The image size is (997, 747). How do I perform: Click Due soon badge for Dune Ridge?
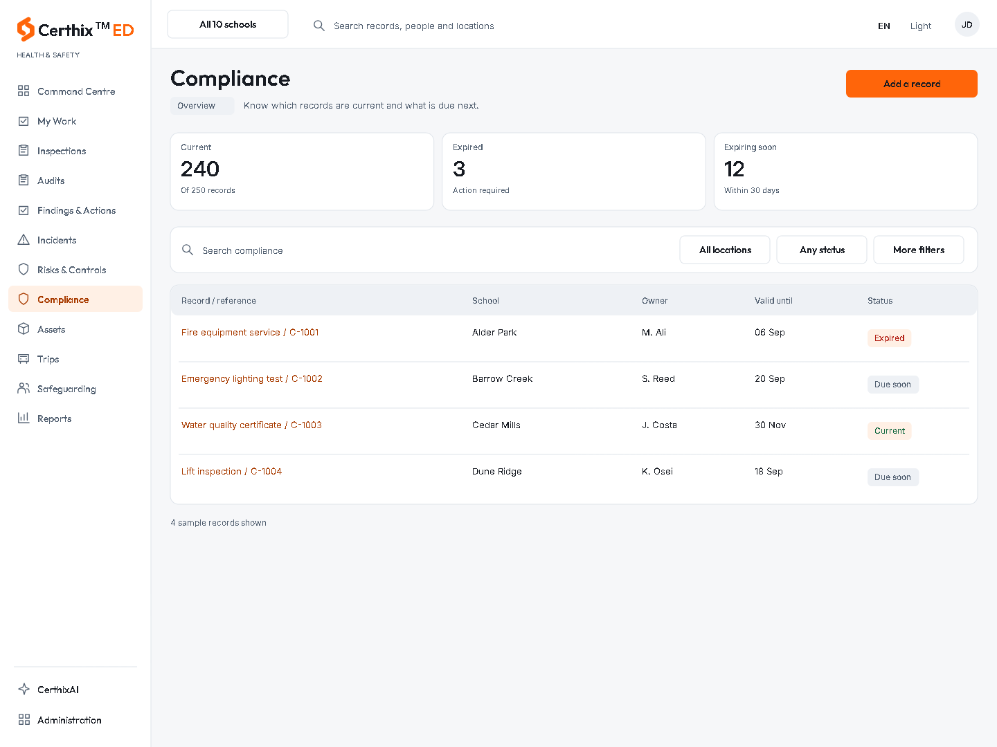[x=893, y=477]
